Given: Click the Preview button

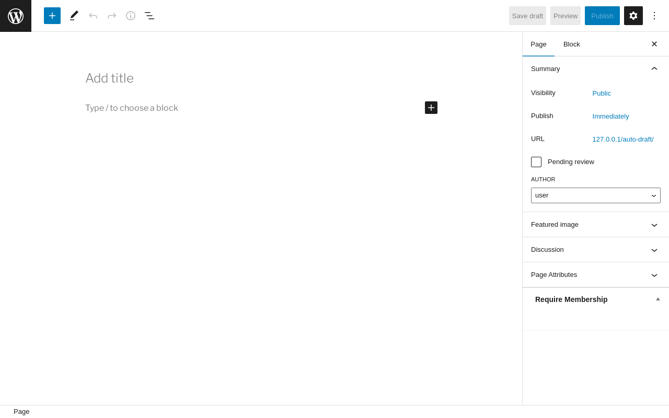Looking at the screenshot, I should [x=566, y=16].
